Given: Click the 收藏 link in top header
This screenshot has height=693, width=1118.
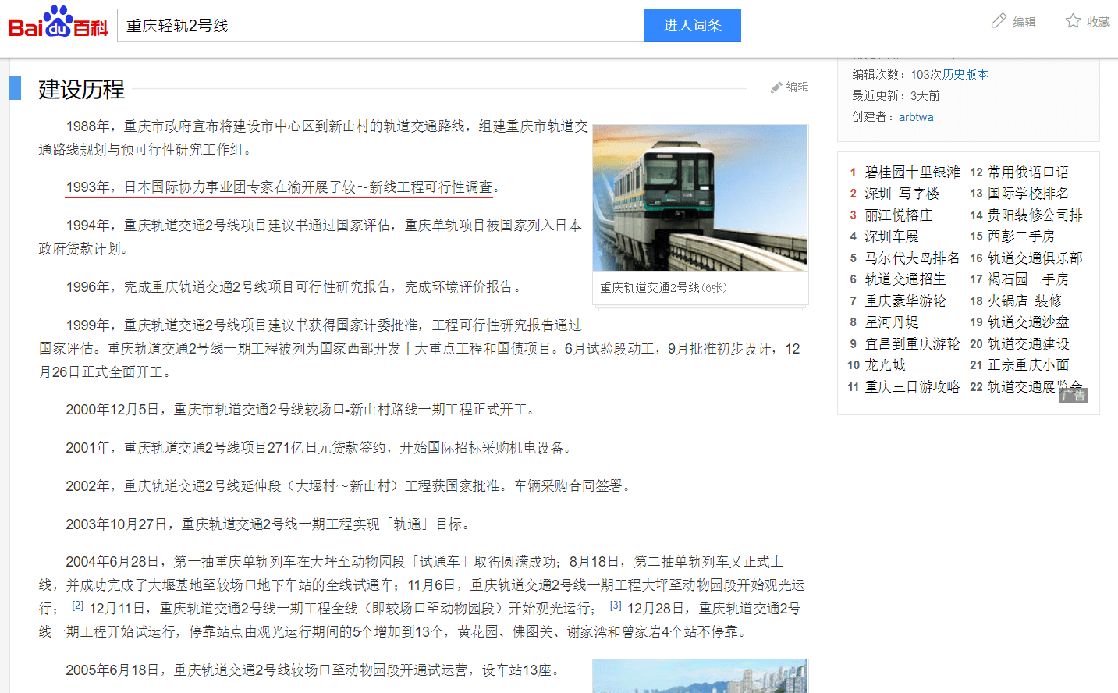Looking at the screenshot, I should click(1098, 22).
